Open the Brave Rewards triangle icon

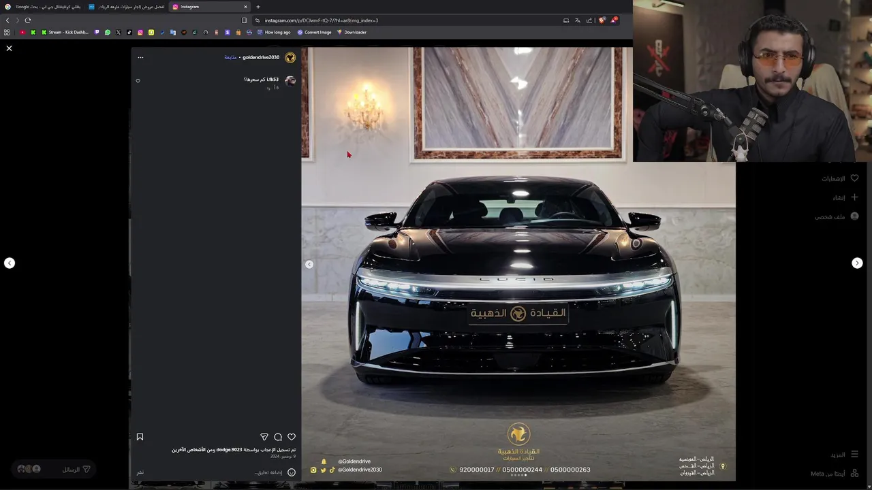click(614, 20)
